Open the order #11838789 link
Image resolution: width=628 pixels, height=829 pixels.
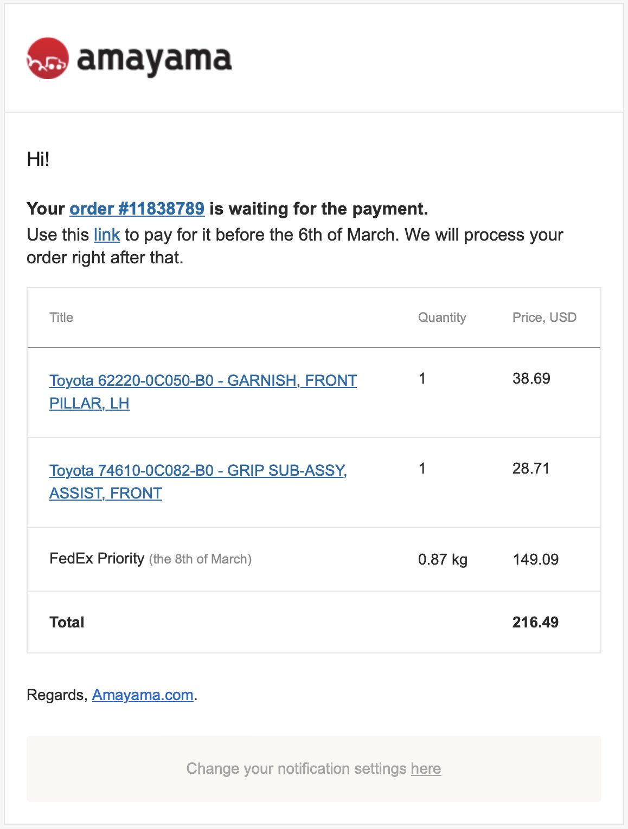137,209
